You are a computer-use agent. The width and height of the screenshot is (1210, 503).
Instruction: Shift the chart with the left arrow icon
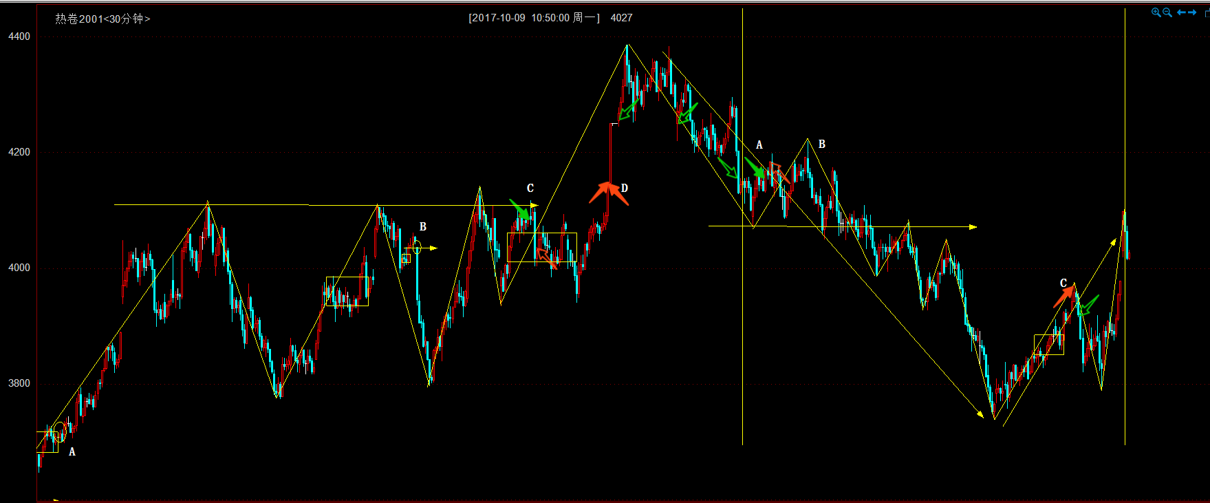pyautogui.click(x=1181, y=12)
